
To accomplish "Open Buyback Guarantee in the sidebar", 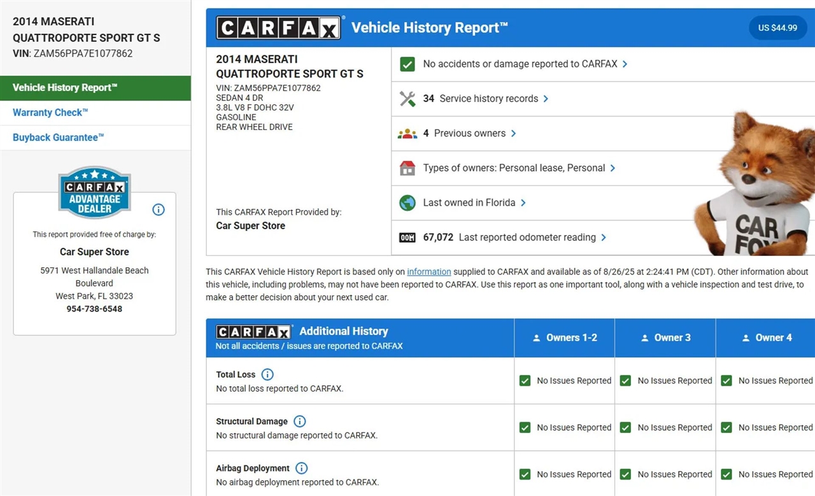I will [x=58, y=138].
